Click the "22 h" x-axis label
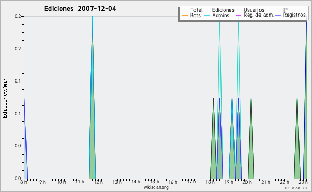Viewport: 312px width, 192px height. 284,182
